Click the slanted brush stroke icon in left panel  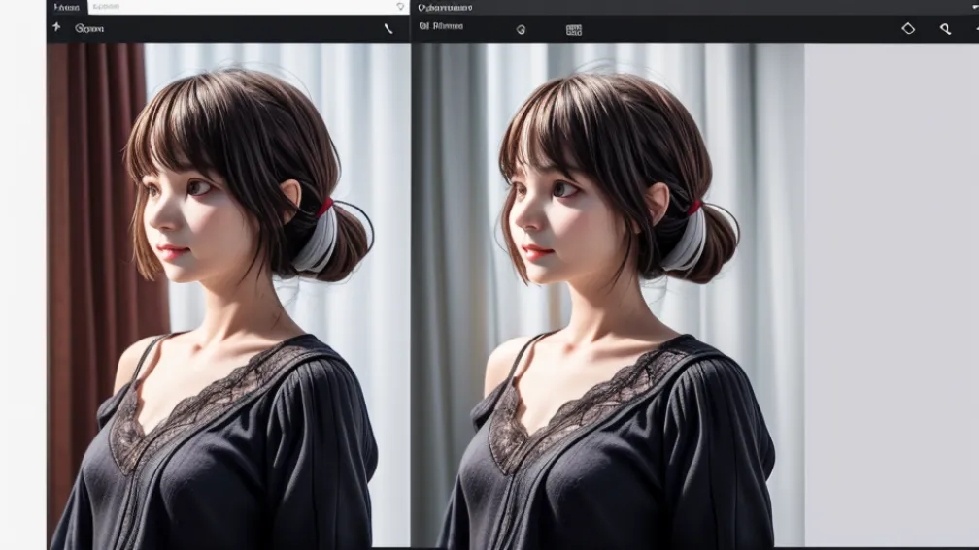[x=388, y=29]
